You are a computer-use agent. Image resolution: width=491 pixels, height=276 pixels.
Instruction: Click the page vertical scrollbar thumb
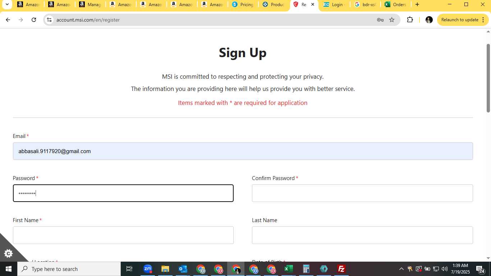[x=488, y=78]
